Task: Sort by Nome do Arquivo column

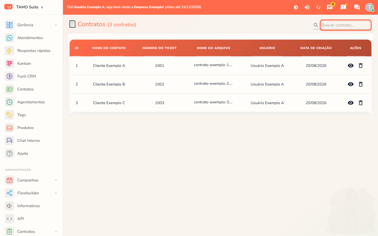Action: pyautogui.click(x=214, y=48)
